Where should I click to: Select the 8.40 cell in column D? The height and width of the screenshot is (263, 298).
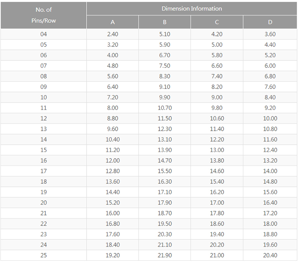tap(270, 97)
